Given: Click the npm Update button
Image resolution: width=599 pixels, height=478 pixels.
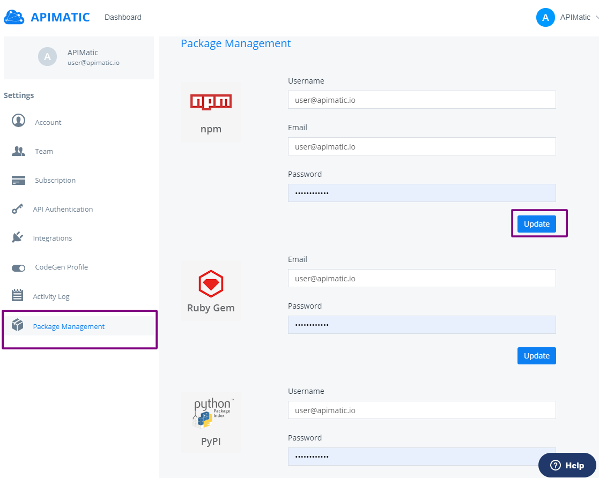Looking at the screenshot, I should point(536,224).
